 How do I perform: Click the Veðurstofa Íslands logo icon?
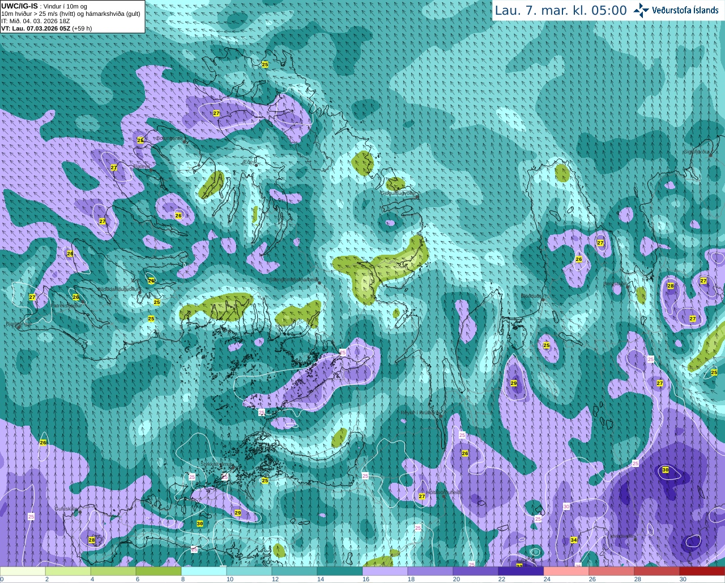pyautogui.click(x=641, y=10)
